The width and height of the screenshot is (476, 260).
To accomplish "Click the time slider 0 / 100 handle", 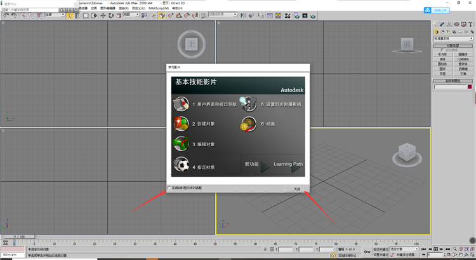I will (19, 236).
